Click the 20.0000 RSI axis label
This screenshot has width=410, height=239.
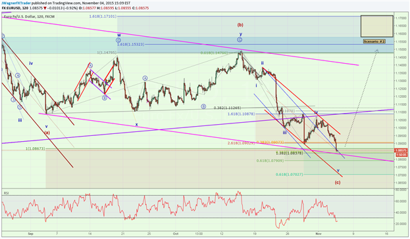[x=401, y=224]
